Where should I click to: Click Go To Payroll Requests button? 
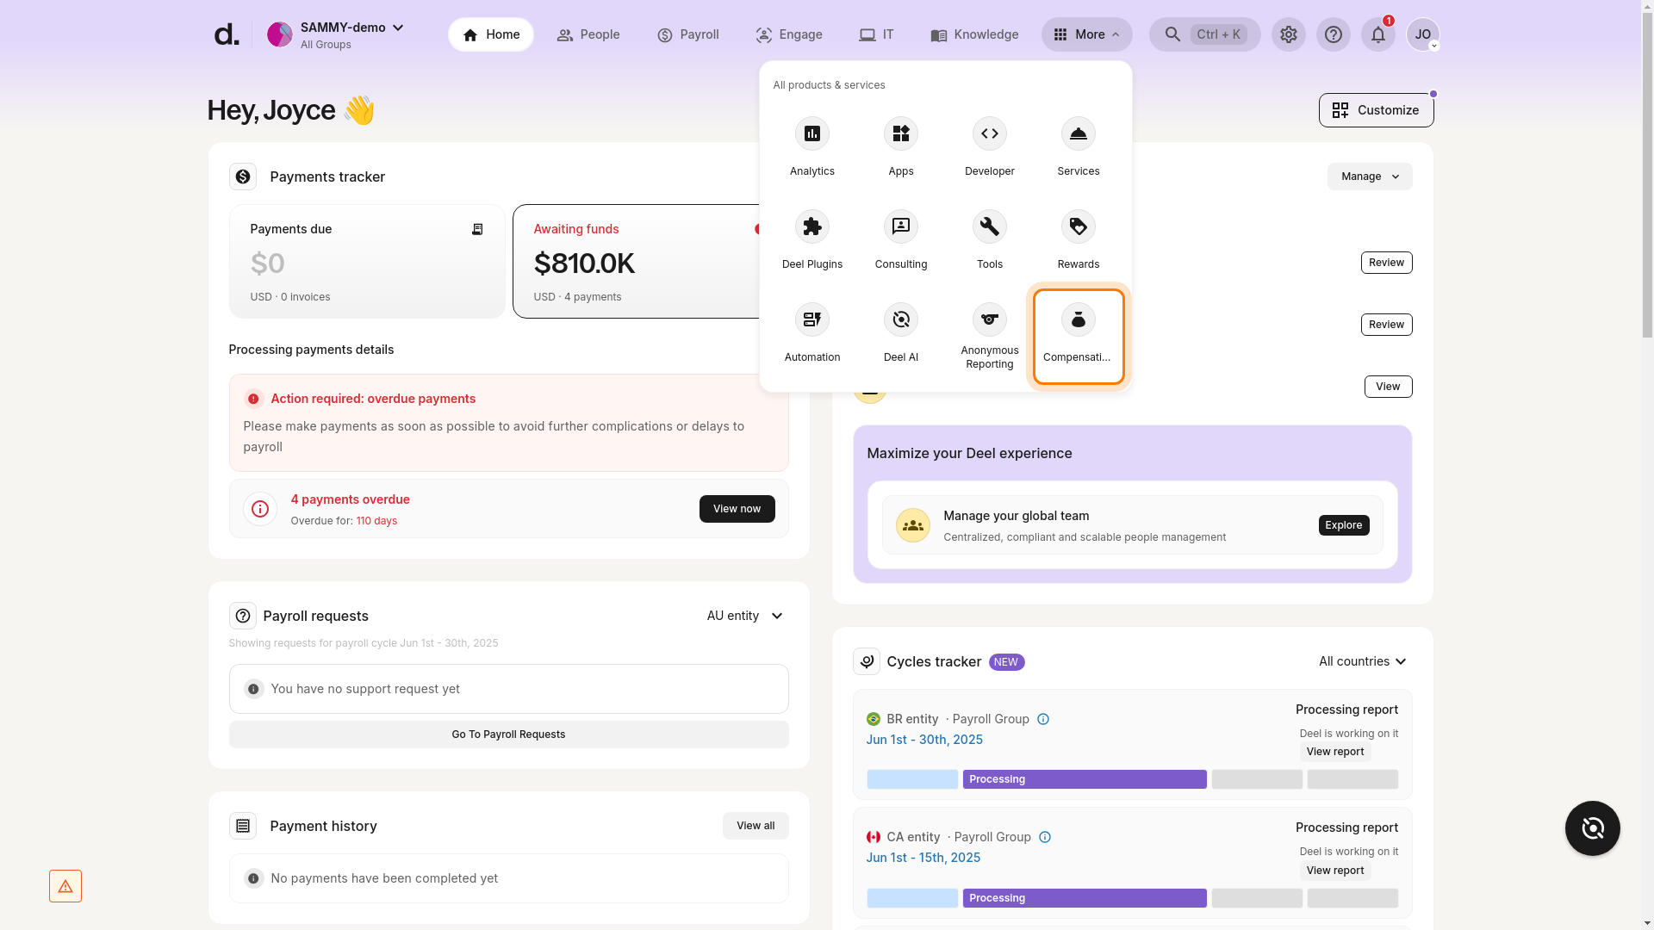coord(508,735)
